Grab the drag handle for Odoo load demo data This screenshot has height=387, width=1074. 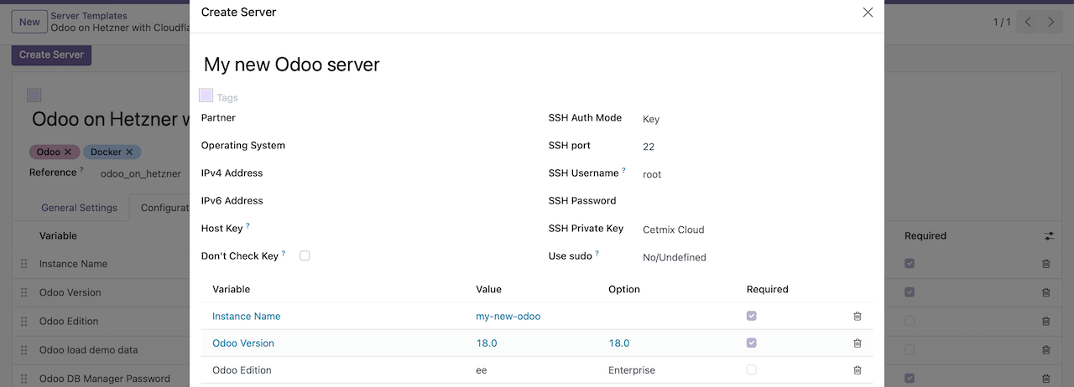coord(23,349)
